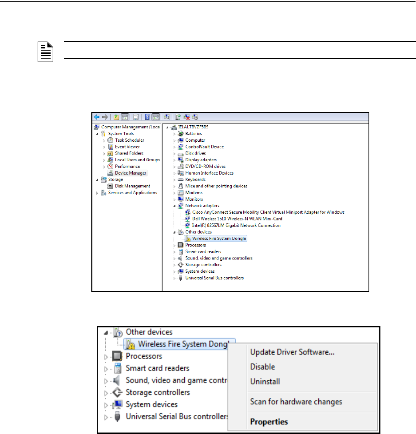Open Properties from the context menu

click(x=269, y=422)
